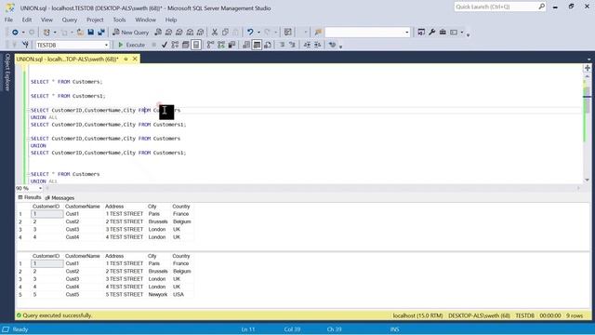Click Display Estimated Execution Plan icon

coord(175,46)
